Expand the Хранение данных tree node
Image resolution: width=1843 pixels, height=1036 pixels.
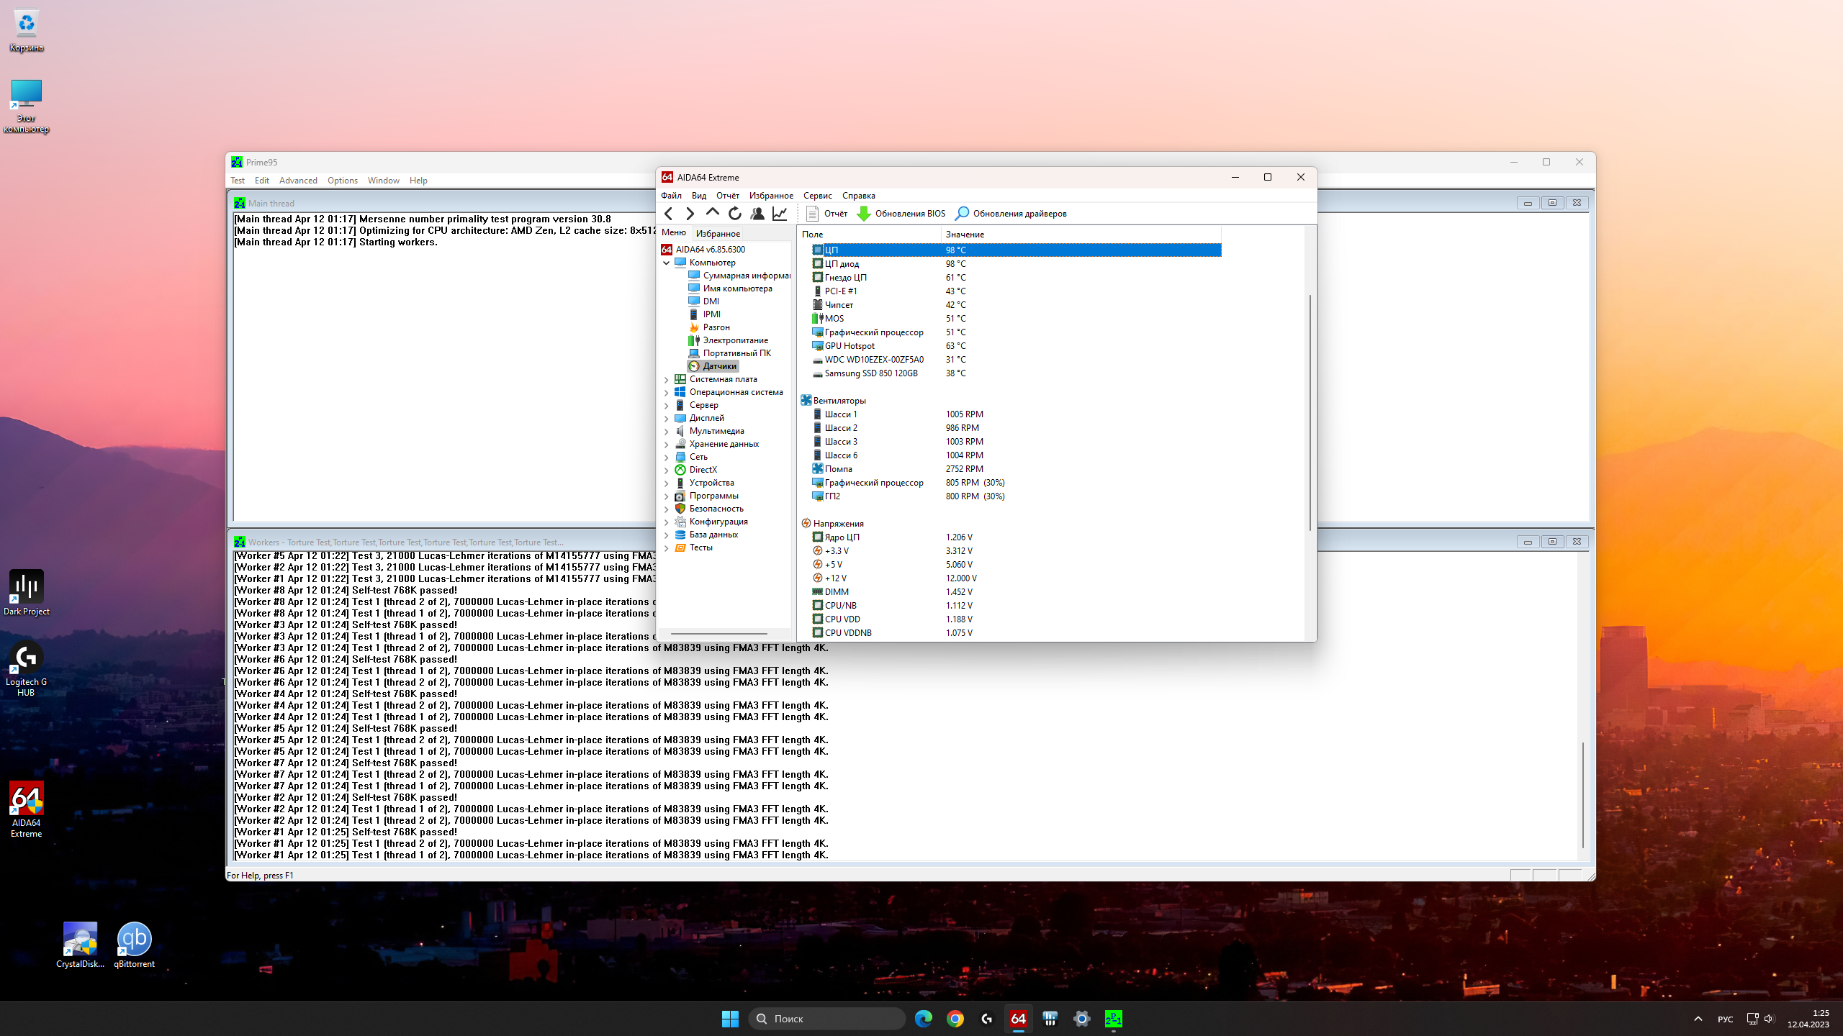point(667,444)
